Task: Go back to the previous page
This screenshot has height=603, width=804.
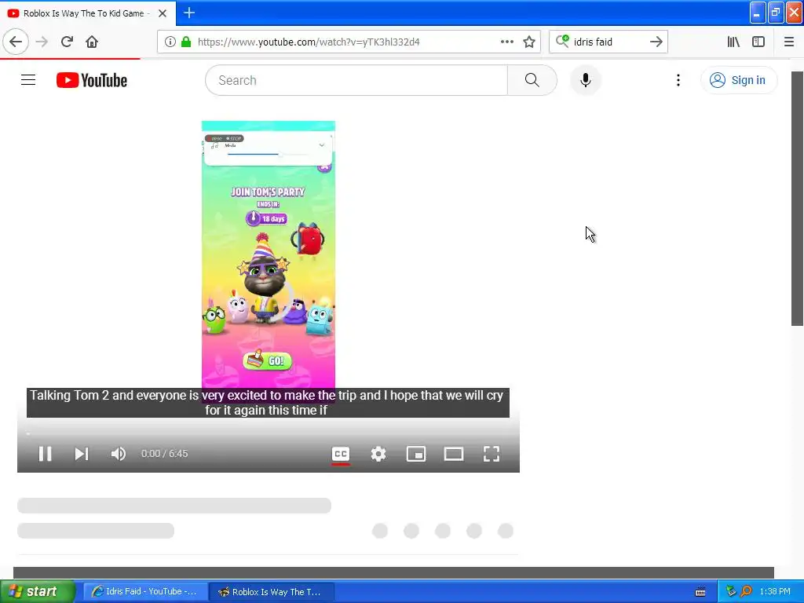Action: pyautogui.click(x=16, y=42)
